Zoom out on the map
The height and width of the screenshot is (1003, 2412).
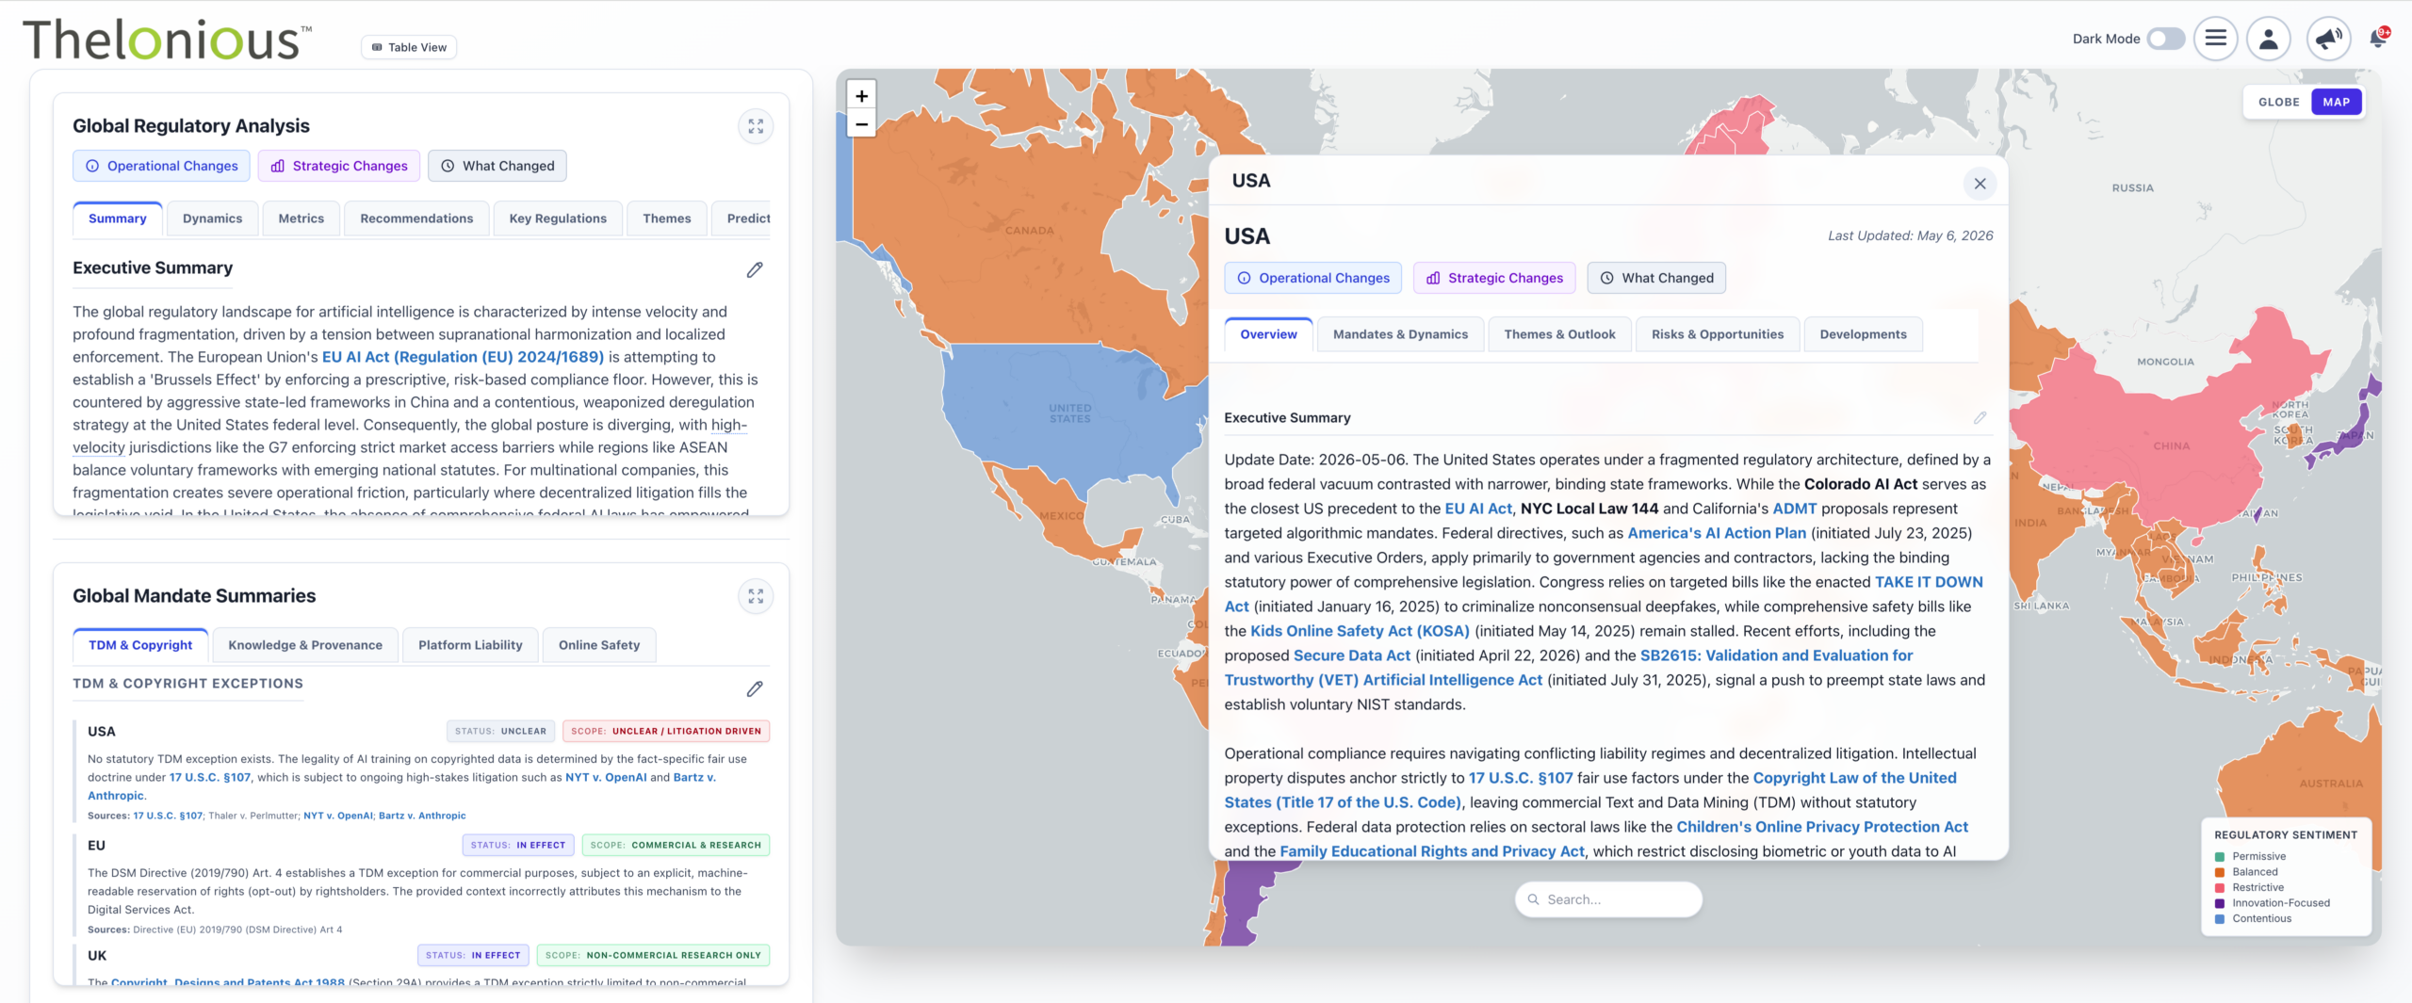pos(861,123)
